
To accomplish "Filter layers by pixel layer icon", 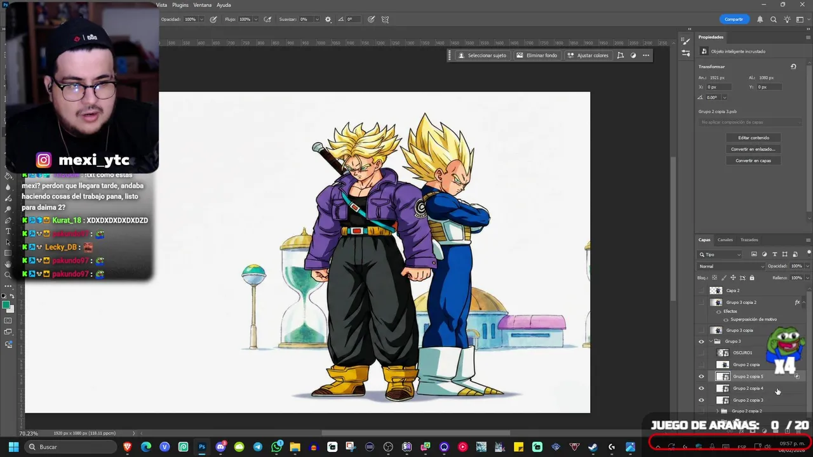I will [754, 255].
